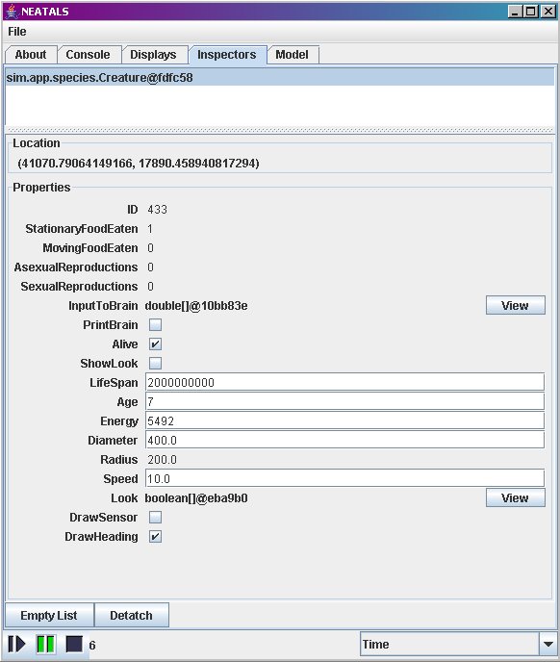Screen dimensions: 560x662
Task: Toggle the PrintBrain checkbox
Action: [x=155, y=324]
